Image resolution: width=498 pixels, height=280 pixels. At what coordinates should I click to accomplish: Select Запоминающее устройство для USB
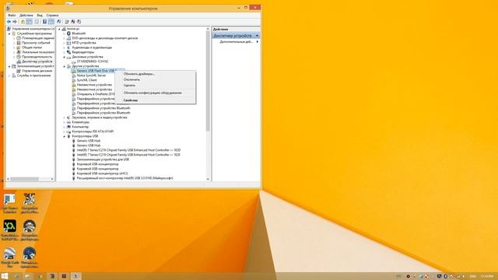(103, 159)
